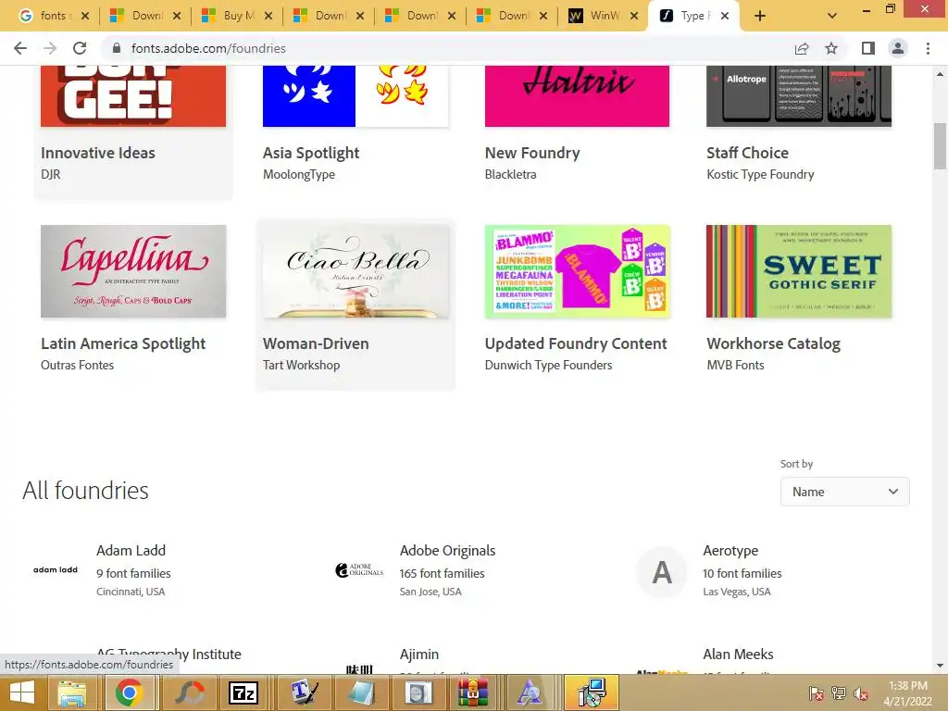Image resolution: width=948 pixels, height=711 pixels.
Task: Open the New Foundry heading
Action: (x=532, y=153)
